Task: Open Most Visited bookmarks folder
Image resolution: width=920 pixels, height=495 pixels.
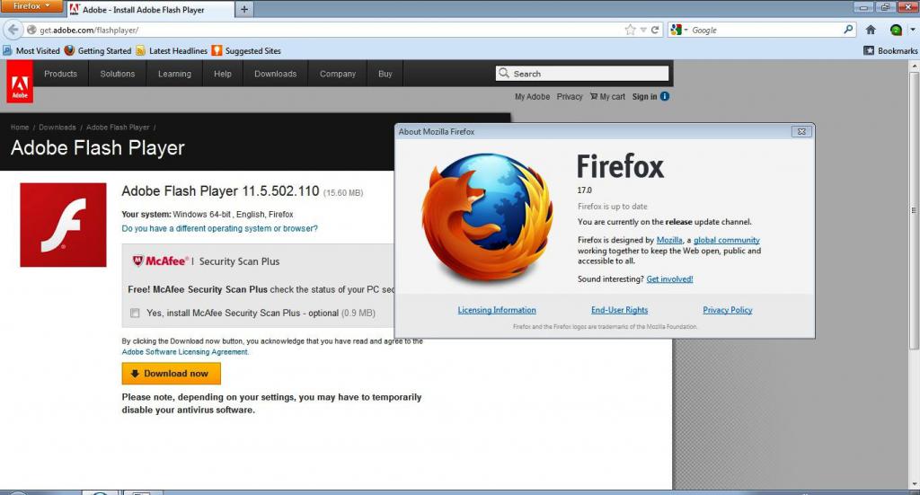Action: point(31,51)
